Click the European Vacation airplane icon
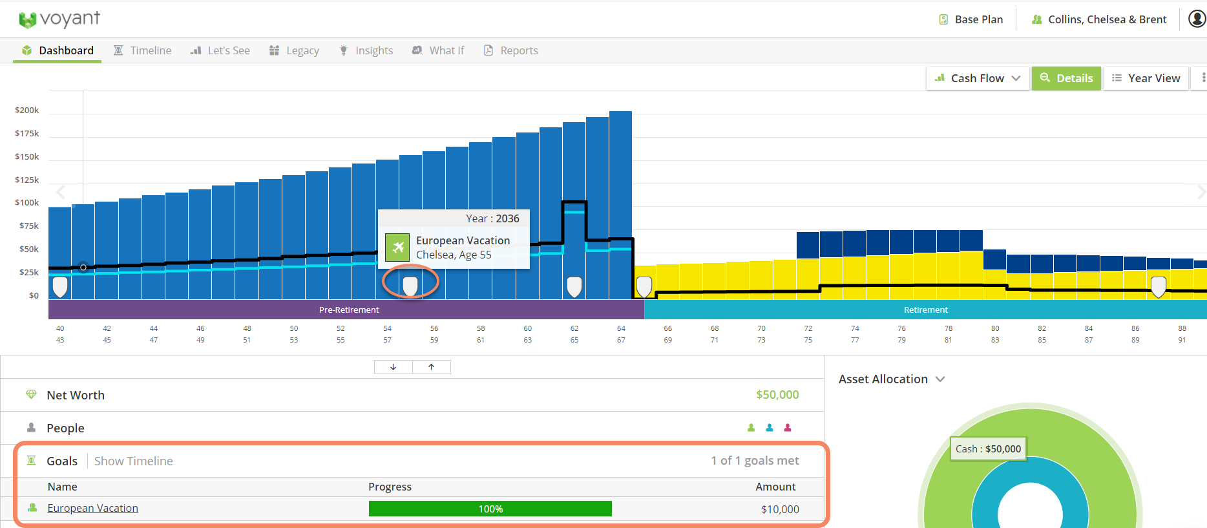The height and width of the screenshot is (528, 1207). tap(397, 248)
